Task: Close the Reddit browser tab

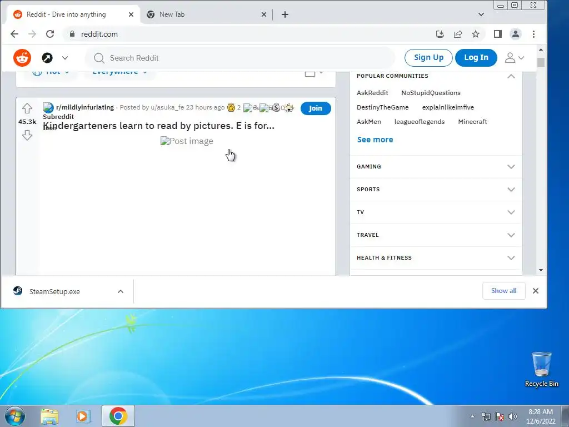Action: click(x=131, y=14)
